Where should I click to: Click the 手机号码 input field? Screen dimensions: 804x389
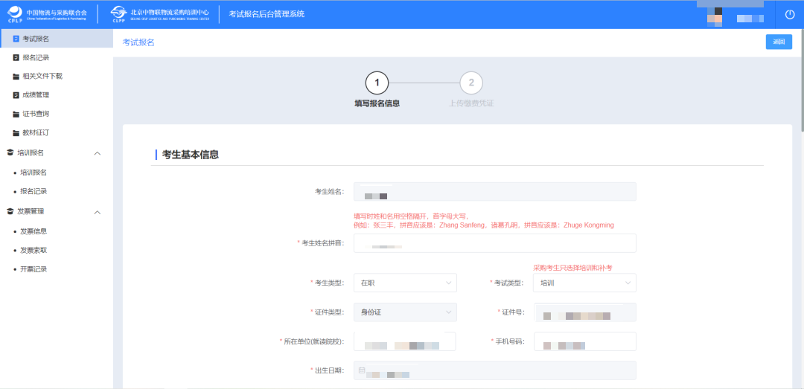[x=584, y=341]
